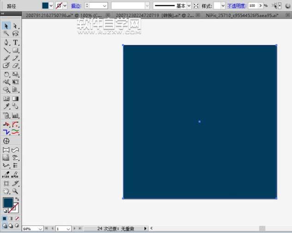Click the opacity value field
Image resolution: width=292 pixels, height=233 pixels.
point(253,6)
